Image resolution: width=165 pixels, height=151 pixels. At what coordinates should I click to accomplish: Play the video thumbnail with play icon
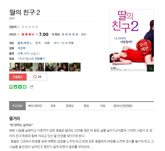click(75, 67)
